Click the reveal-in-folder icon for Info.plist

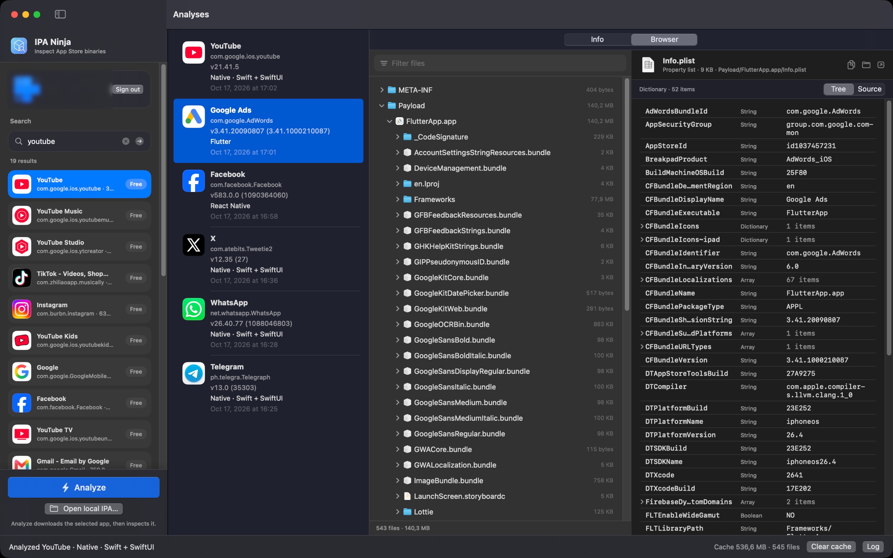tap(866, 65)
